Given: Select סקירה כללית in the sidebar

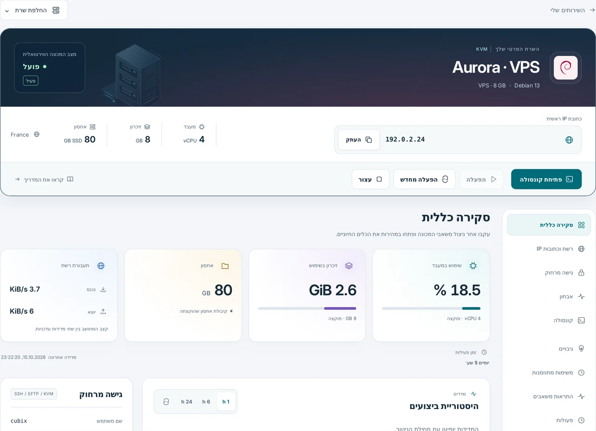Looking at the screenshot, I should [549, 225].
